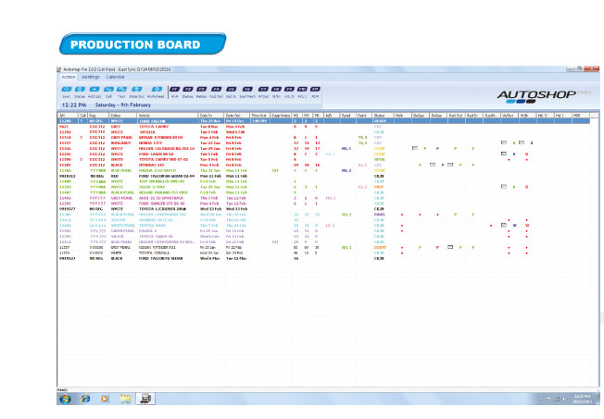This screenshot has height=419, width=604.
Task: Click the Text toolbar icon
Action: click(x=121, y=89)
